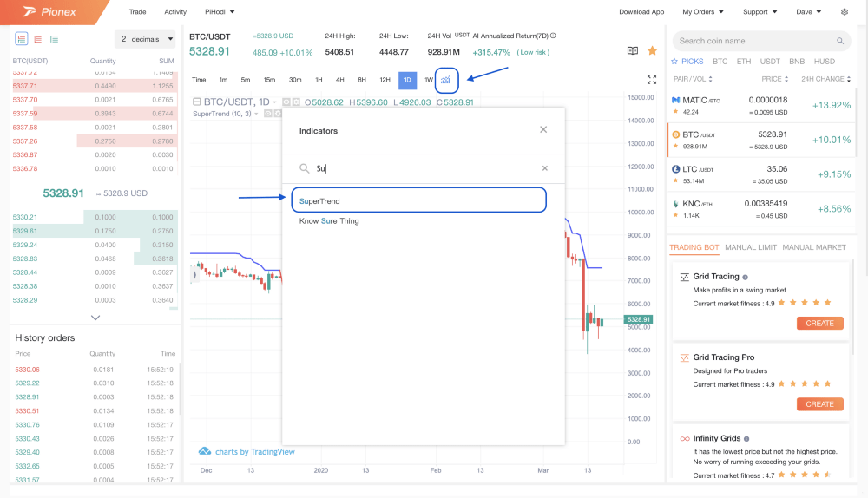Toggle BTC/USDT favorite star in header

652,51
